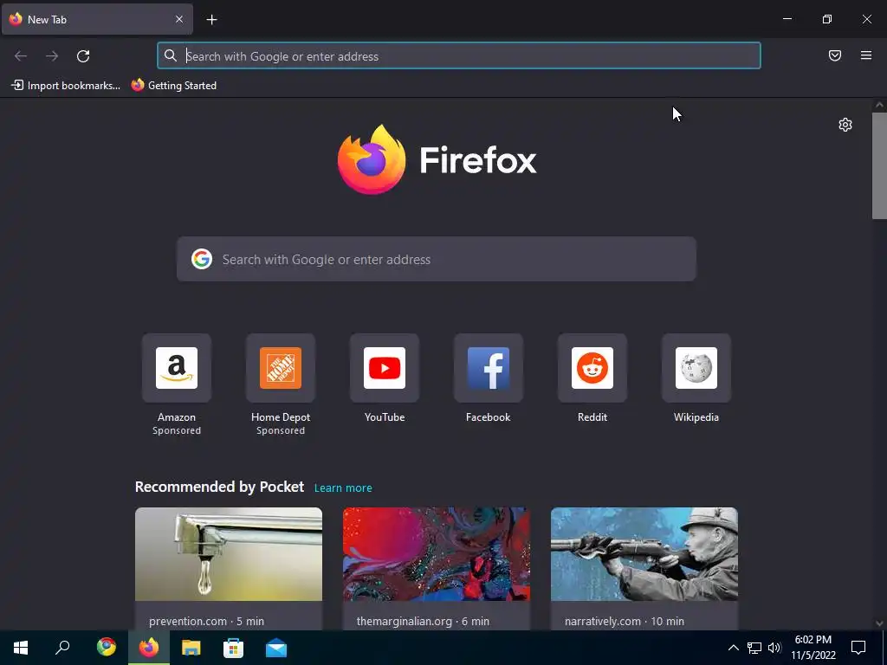Select the New Tab tab

tap(97, 19)
